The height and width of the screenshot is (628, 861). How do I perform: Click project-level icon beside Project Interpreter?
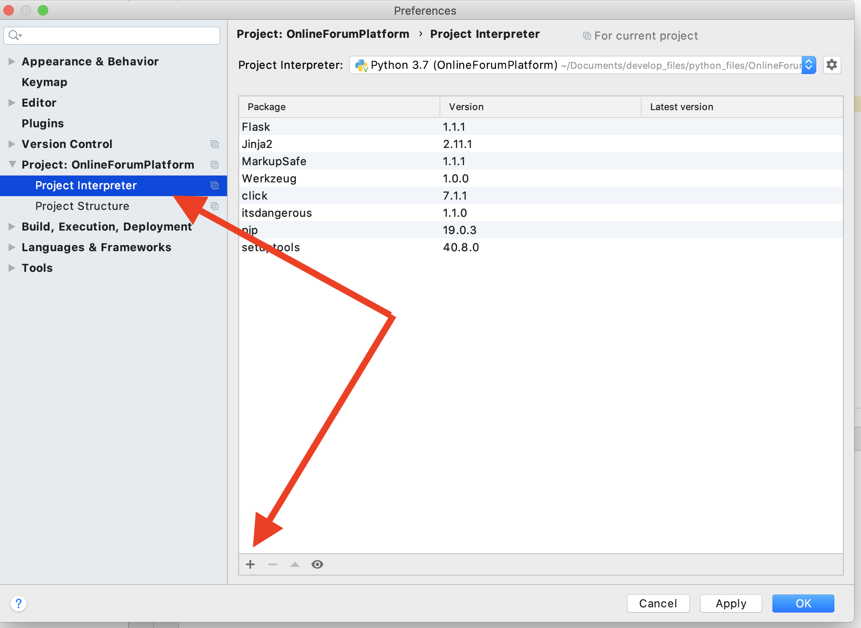(215, 185)
